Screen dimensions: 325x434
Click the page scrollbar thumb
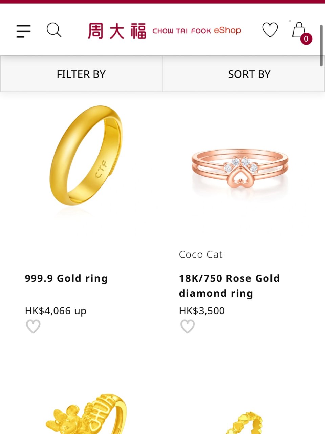321,46
